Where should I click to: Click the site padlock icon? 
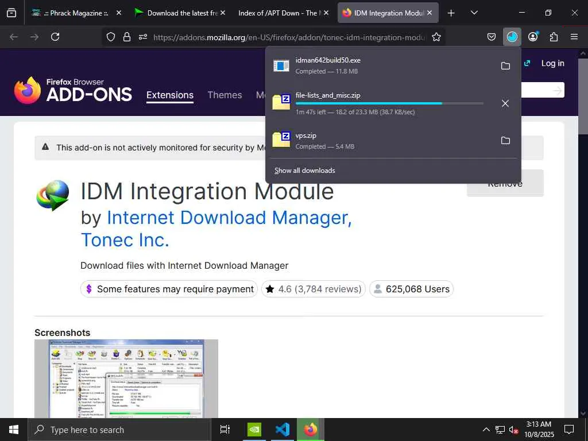pyautogui.click(x=127, y=37)
